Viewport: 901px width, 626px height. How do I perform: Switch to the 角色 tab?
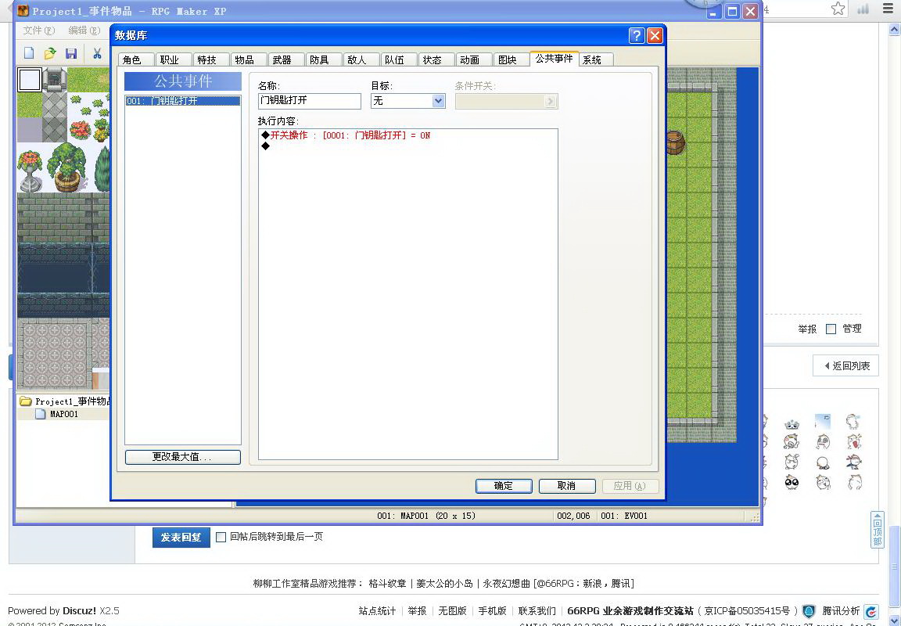point(137,59)
